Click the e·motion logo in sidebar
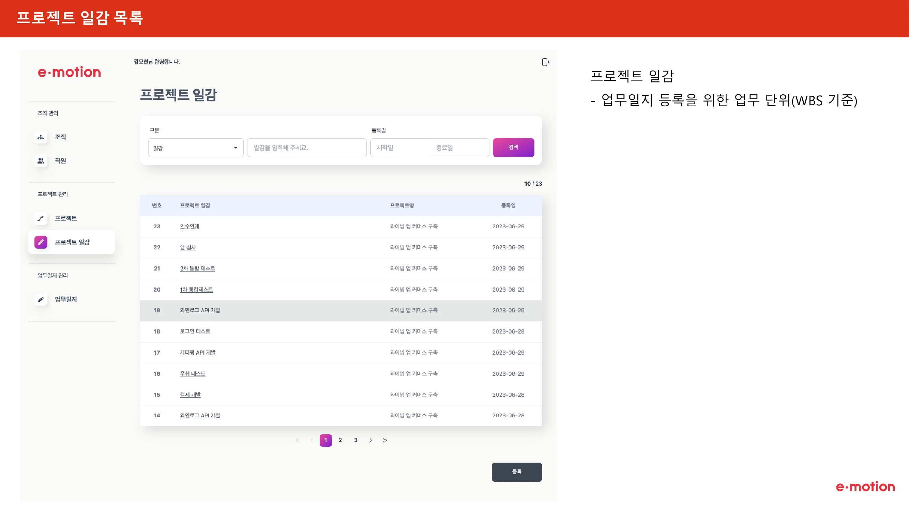 (x=69, y=72)
